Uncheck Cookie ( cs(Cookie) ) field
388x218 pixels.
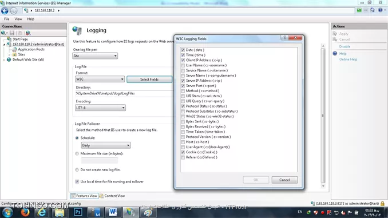(183, 152)
